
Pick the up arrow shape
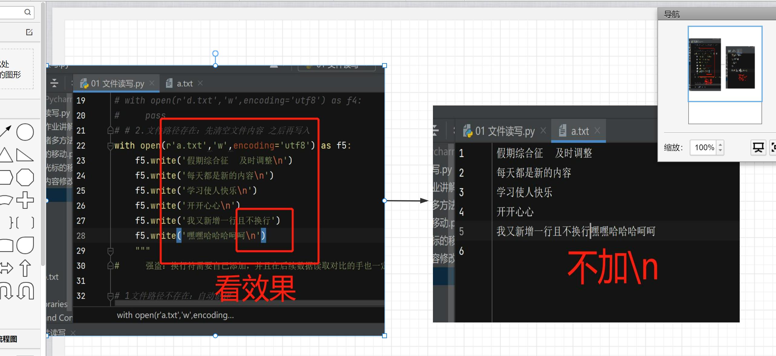point(25,268)
